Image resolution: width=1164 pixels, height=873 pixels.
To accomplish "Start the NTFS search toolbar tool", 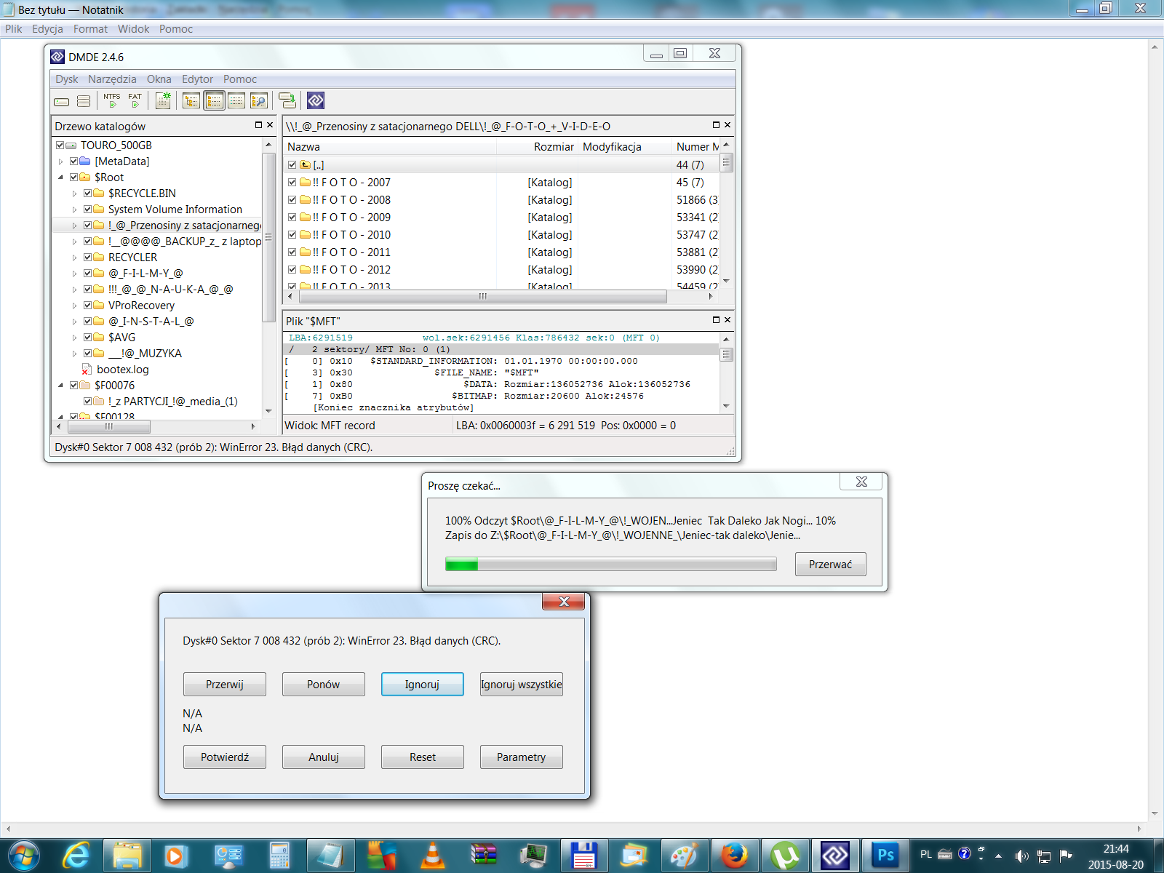I will (112, 100).
